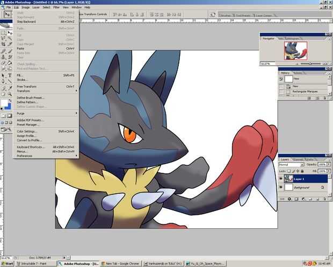Choose Paste from Edit menu
Image resolution: width=333 pixels, height=267 pixels.
tap(46, 48)
